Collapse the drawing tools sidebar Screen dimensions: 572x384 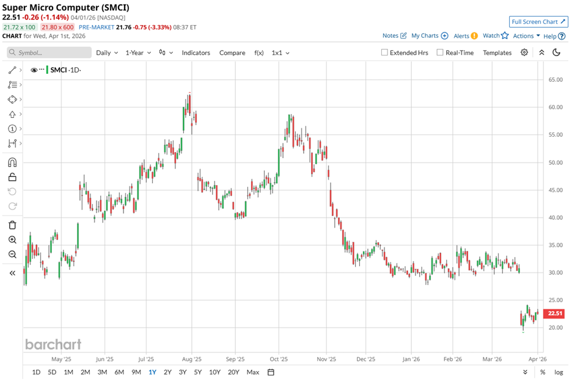click(12, 273)
